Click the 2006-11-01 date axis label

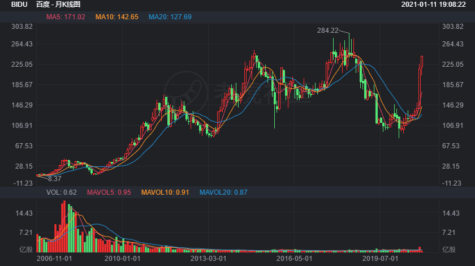coord(54,259)
